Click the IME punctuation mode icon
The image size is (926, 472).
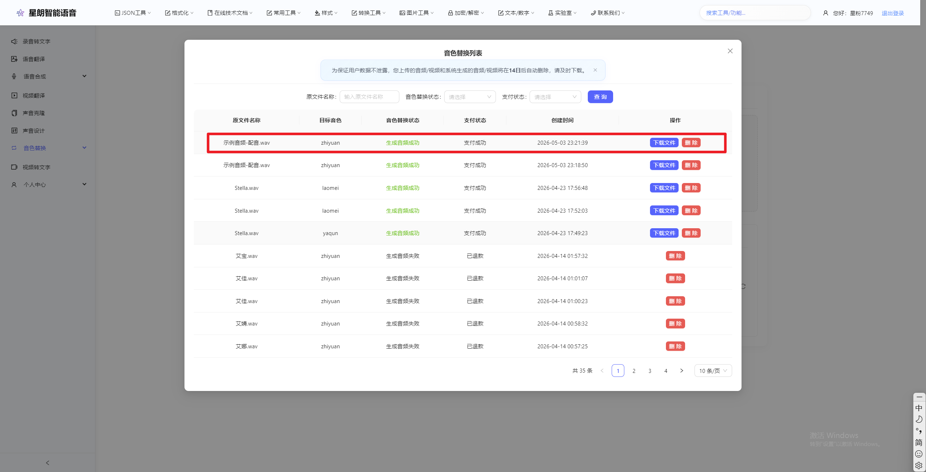point(919,431)
